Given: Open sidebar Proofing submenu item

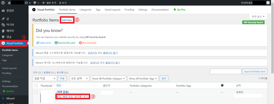Looking at the screenshot, I should coord(6,73).
